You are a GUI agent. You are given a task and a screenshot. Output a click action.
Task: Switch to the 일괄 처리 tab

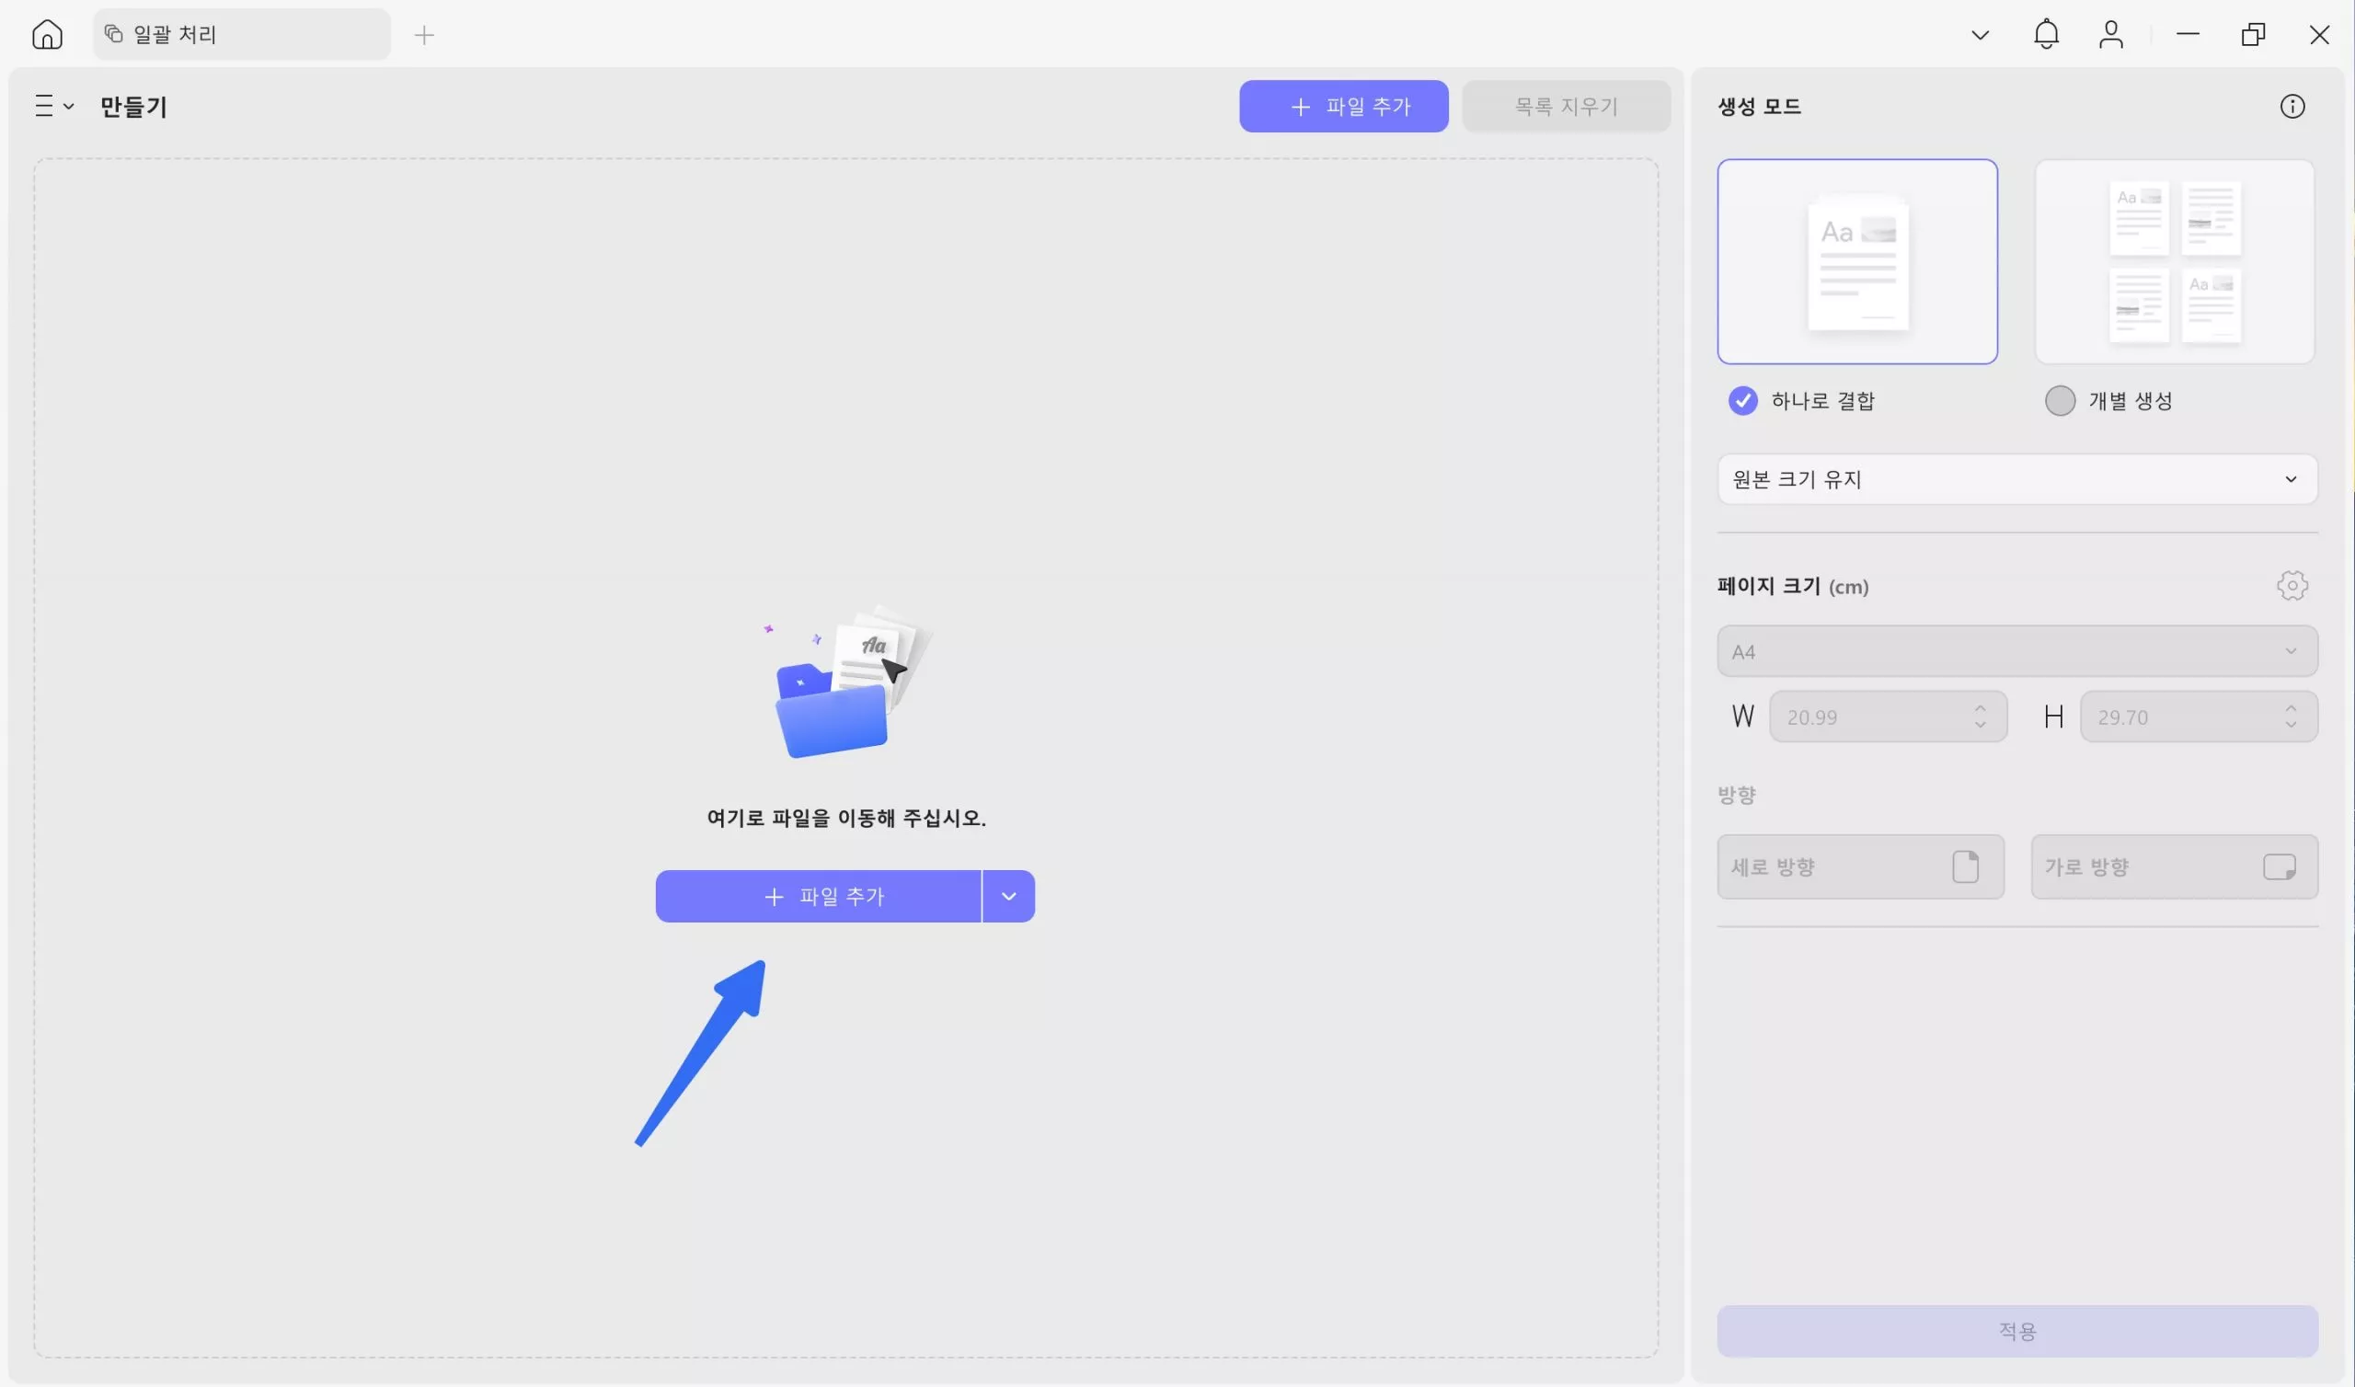tap(241, 35)
